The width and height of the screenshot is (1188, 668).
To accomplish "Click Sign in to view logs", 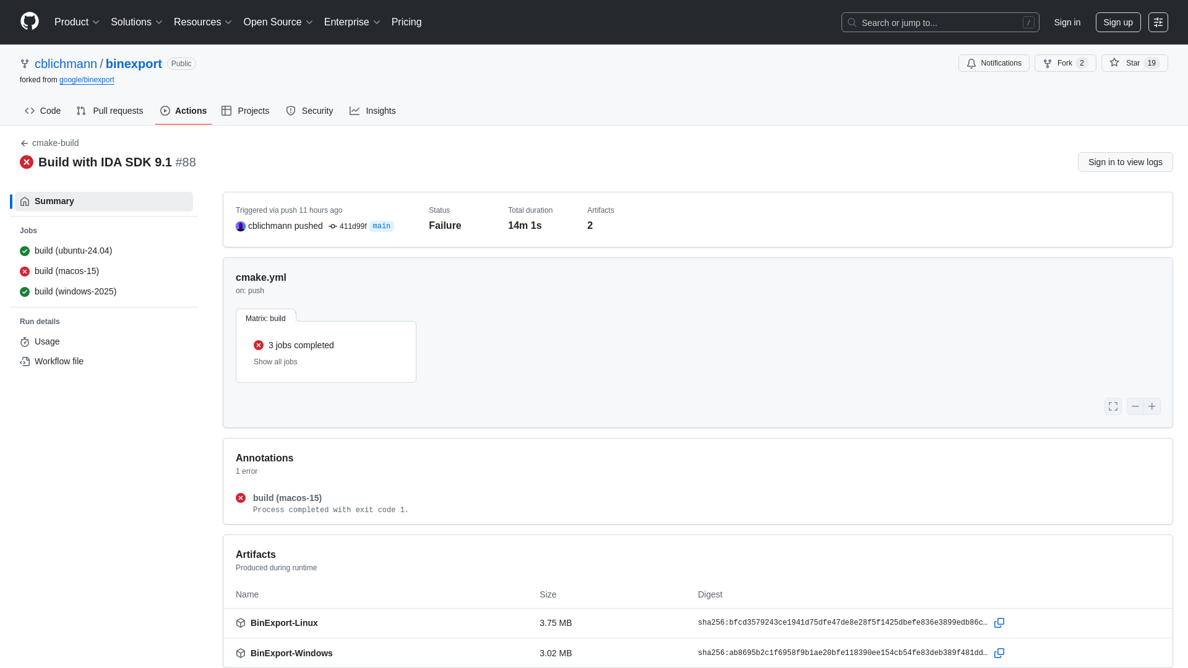I will pos(1125,162).
